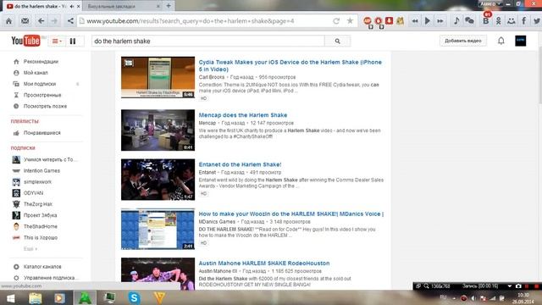Click the pause icon next to guide button
Screen dimensions: 542x305
point(73,42)
